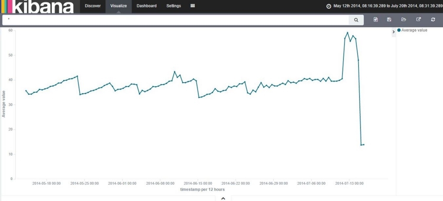Click the y-axis Average value title
Screen dimensions: 443x201
click(x=3, y=104)
